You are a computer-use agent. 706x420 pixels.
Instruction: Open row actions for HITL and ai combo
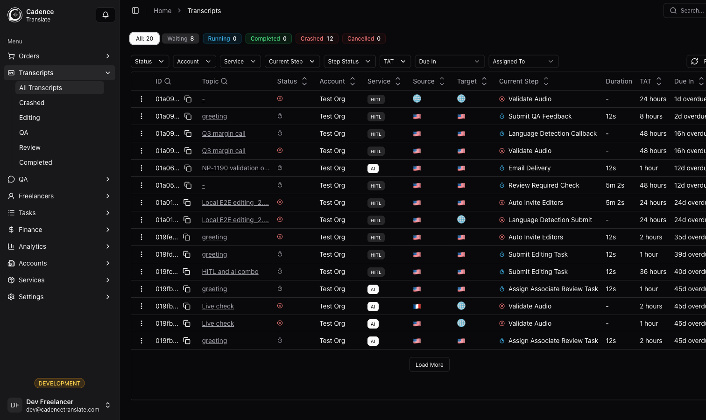coord(141,272)
